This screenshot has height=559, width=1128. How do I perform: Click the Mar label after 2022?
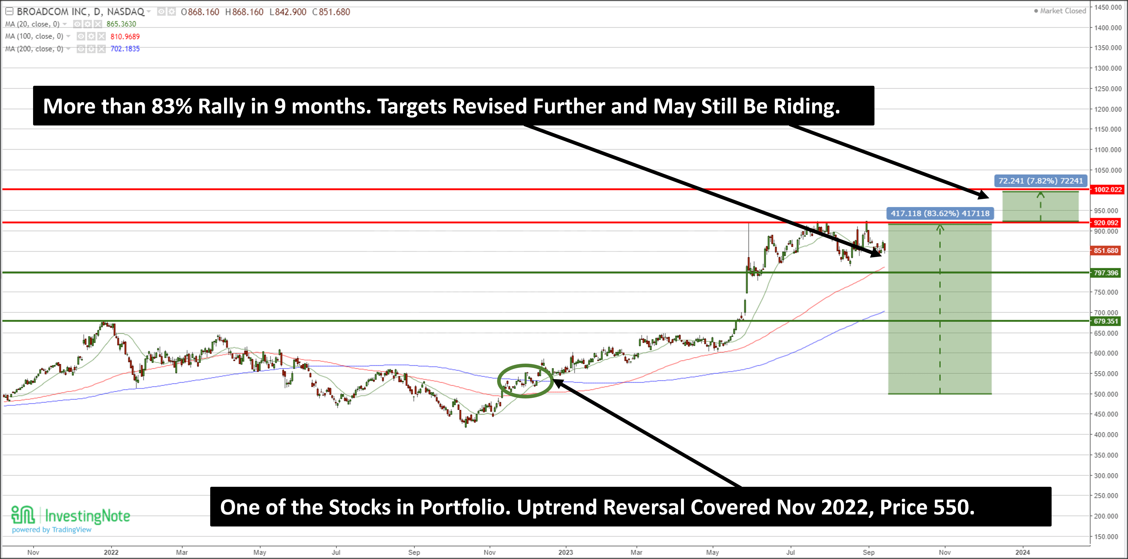[182, 552]
